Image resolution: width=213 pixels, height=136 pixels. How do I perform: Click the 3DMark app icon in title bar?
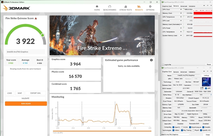point(2,2)
